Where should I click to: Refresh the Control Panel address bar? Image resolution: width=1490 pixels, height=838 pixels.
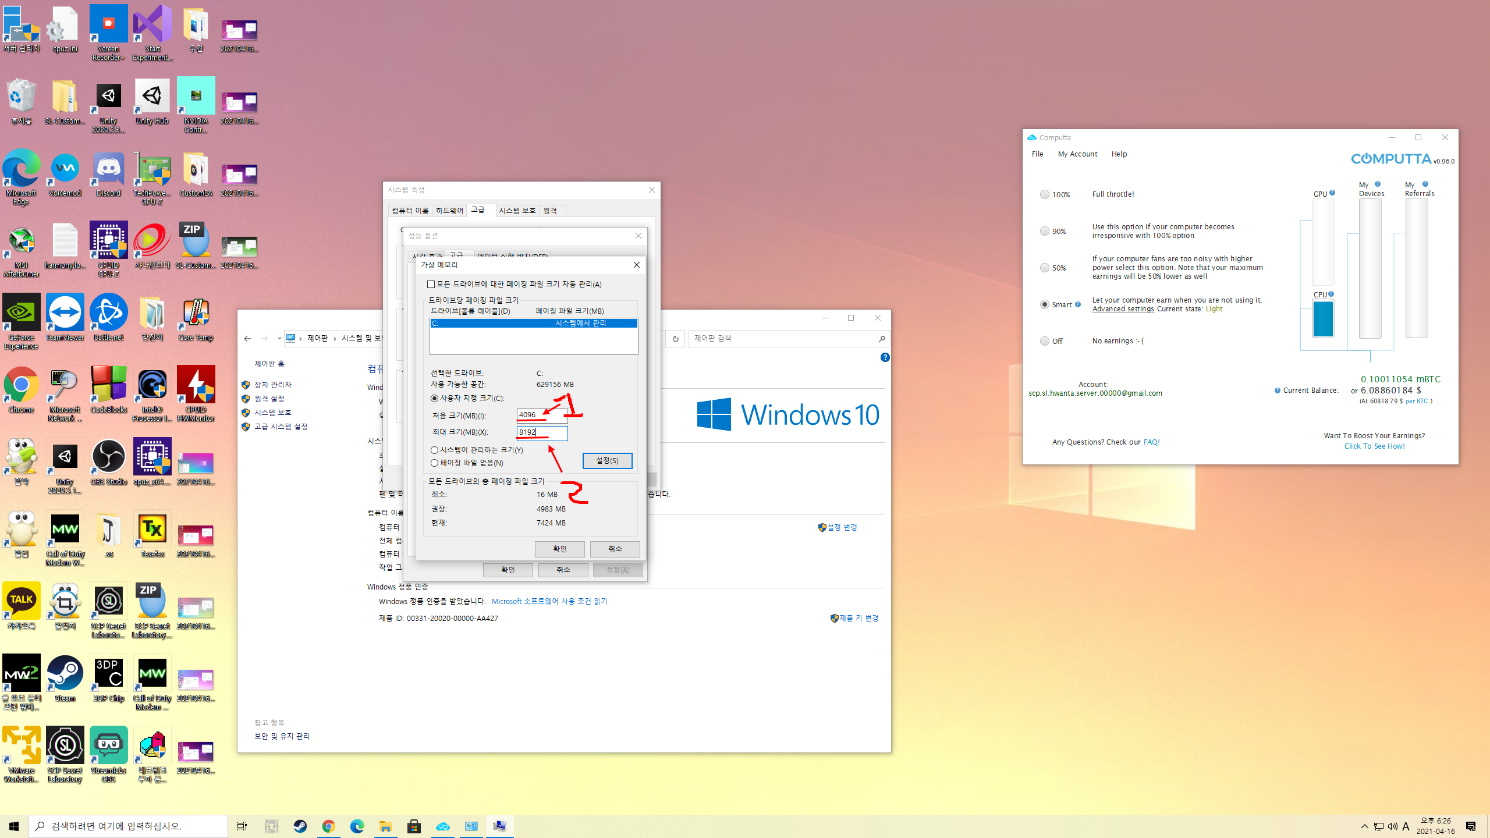point(675,339)
